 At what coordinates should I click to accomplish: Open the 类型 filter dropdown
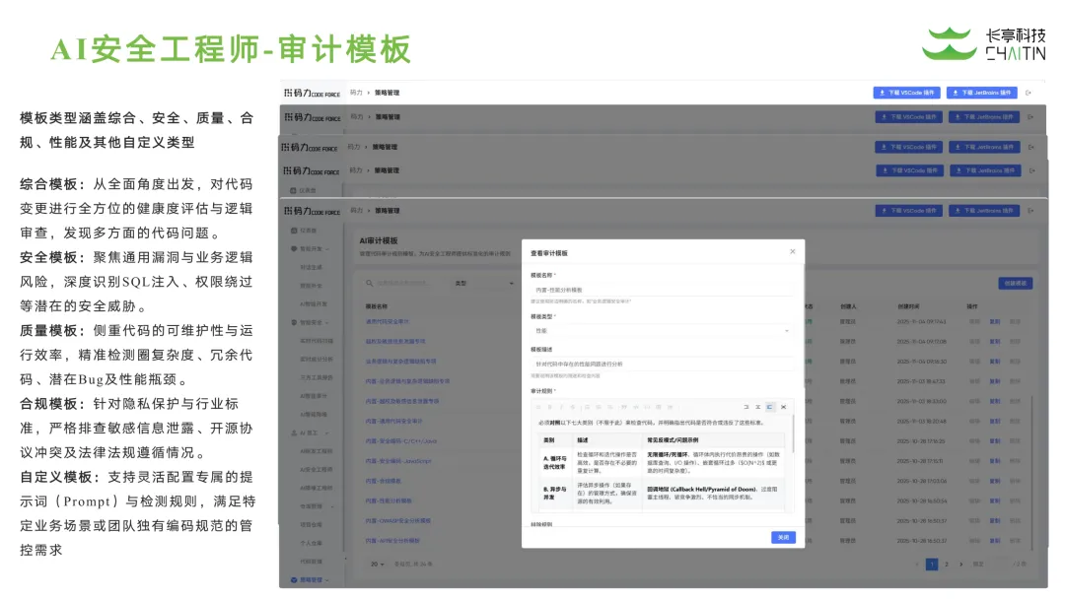pyautogui.click(x=483, y=283)
